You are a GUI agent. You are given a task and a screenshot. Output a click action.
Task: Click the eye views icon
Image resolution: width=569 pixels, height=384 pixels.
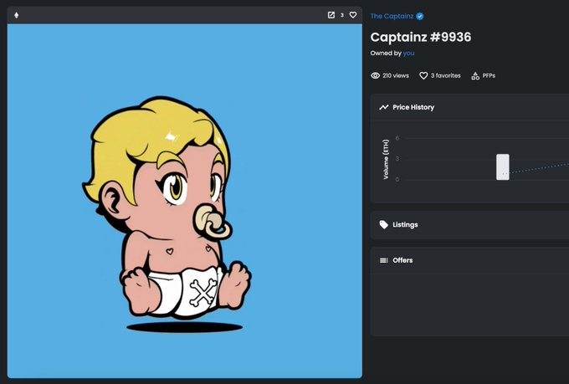coord(375,75)
